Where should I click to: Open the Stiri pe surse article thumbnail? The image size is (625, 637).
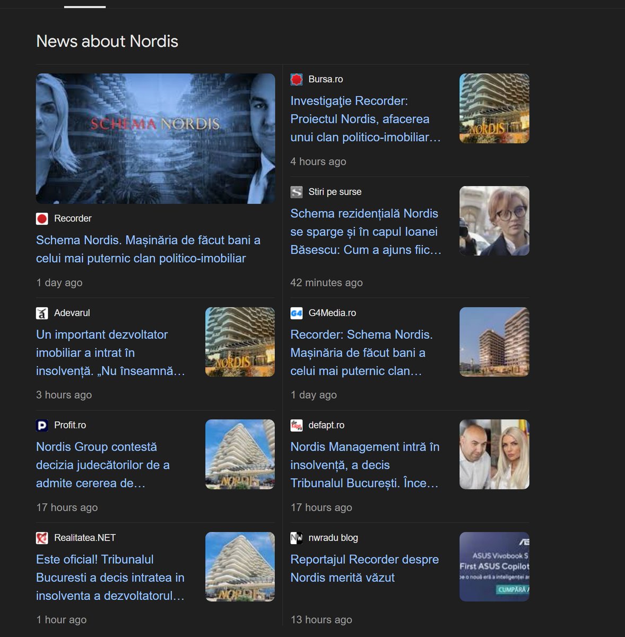click(x=494, y=221)
